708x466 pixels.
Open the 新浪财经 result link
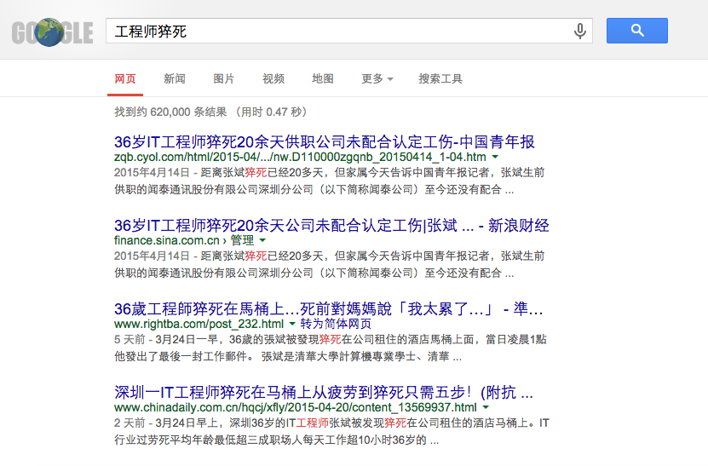(x=331, y=225)
